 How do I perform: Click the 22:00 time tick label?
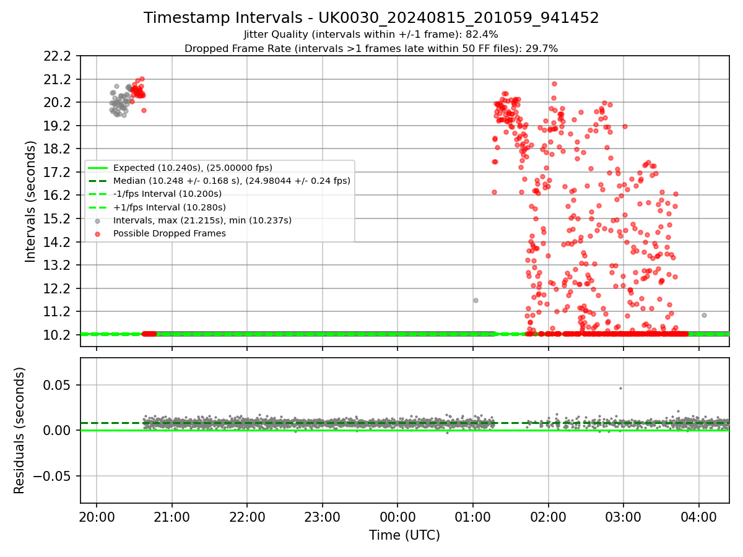pyautogui.click(x=247, y=517)
